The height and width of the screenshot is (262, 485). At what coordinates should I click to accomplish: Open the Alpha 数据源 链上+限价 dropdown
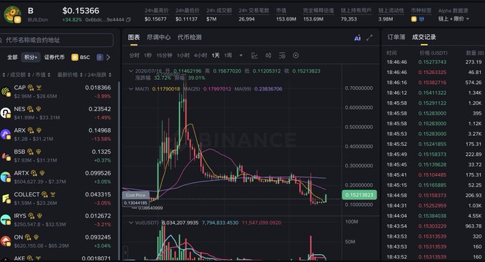coord(454,19)
